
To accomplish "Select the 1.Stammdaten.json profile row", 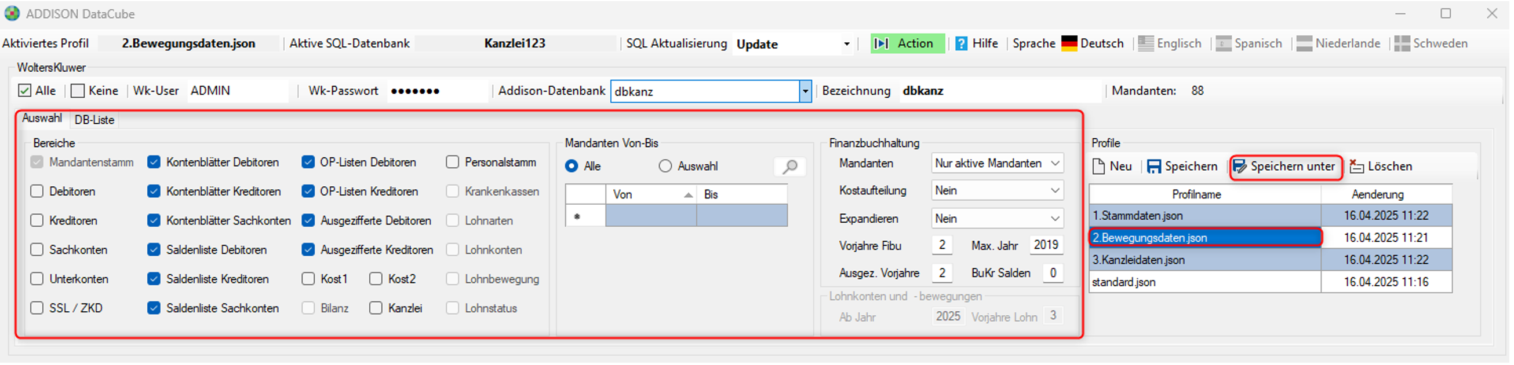I will (x=1270, y=216).
